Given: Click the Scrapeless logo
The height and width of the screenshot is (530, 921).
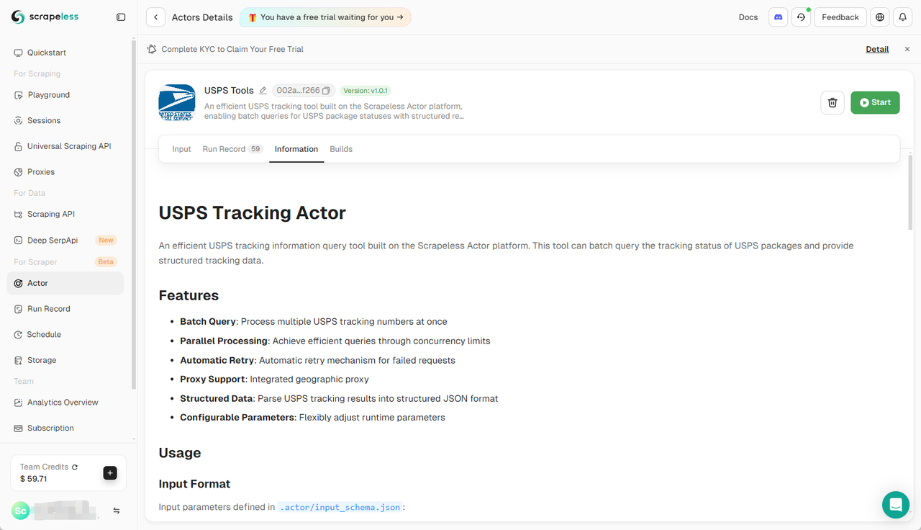Looking at the screenshot, I should pos(45,17).
